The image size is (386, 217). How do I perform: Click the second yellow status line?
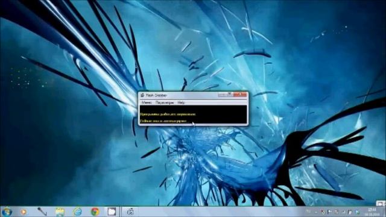coord(163,121)
